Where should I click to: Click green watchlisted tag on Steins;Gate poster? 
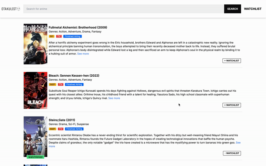click(x=36, y=157)
